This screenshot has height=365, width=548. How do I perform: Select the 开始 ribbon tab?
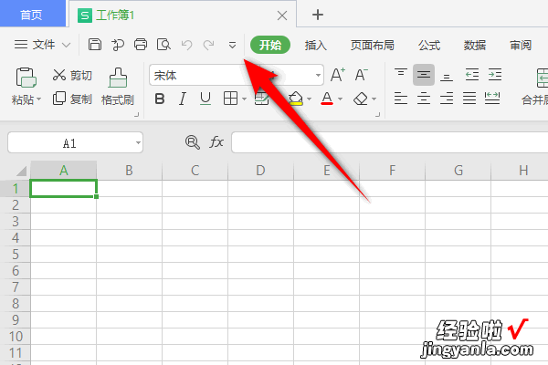pos(270,45)
